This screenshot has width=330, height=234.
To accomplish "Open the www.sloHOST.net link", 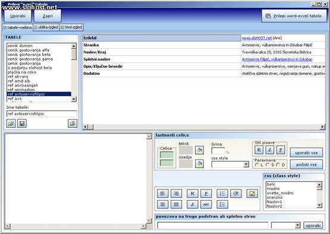I will (x=257, y=38).
